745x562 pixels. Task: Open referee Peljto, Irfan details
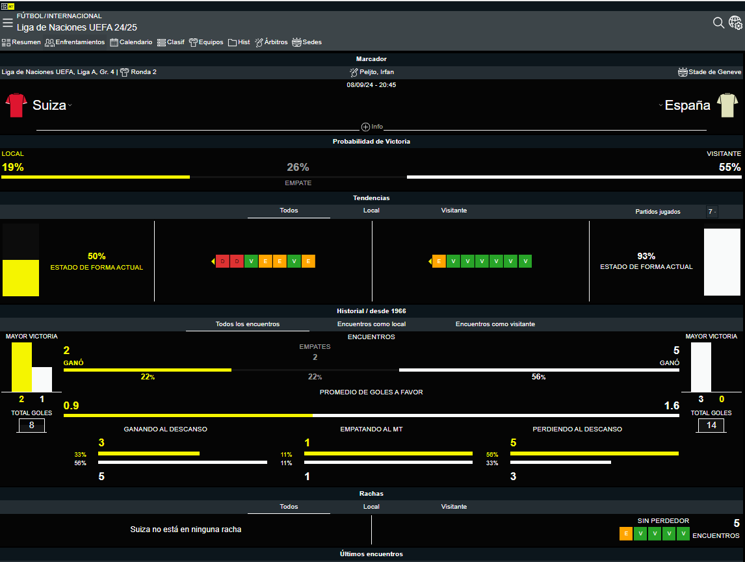click(372, 72)
